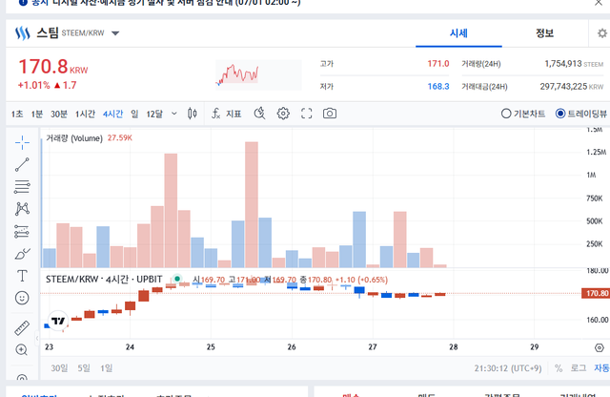Screen dimensions: 610x397
Task: Open the indicators (지표) menu
Action: pyautogui.click(x=227, y=114)
